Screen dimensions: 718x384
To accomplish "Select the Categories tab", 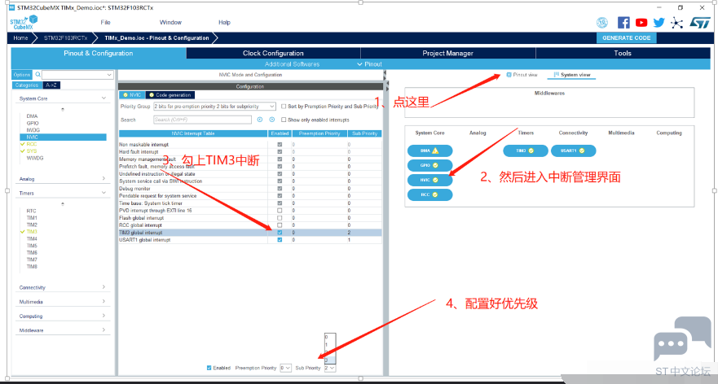I will [x=27, y=85].
